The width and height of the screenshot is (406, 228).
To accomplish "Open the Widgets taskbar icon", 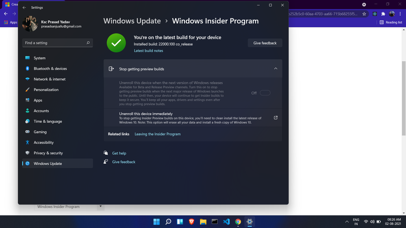I will pos(180,222).
